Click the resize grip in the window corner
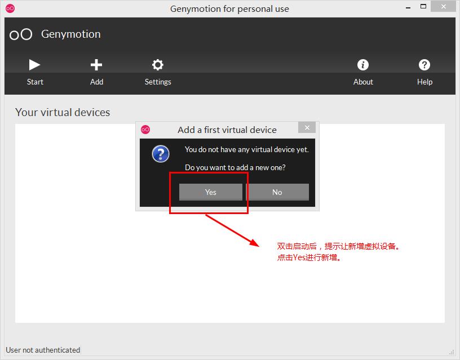 (452, 352)
